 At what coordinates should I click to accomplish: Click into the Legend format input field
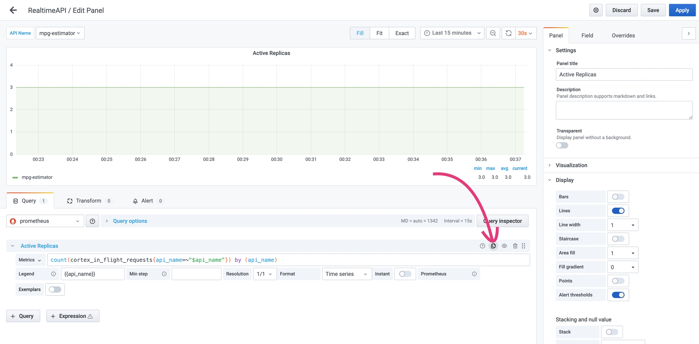click(x=93, y=274)
